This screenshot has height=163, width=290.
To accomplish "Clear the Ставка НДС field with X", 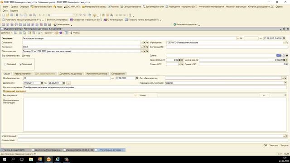I will [x=182, y=64].
